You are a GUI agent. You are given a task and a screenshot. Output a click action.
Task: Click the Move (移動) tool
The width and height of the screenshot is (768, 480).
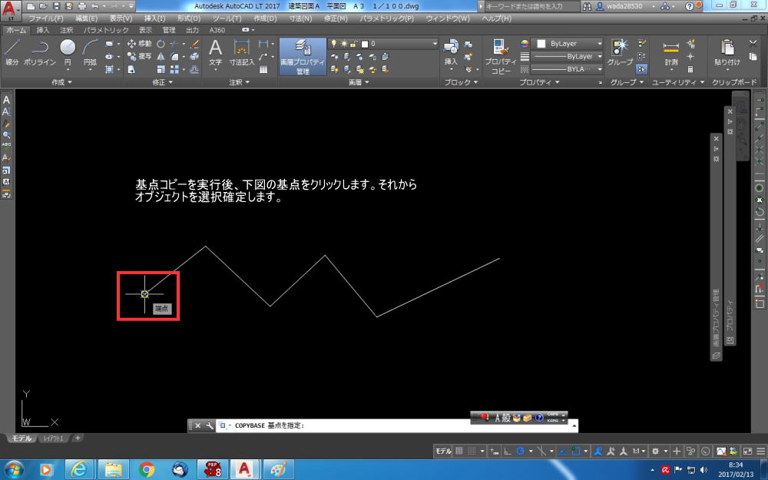coord(140,44)
